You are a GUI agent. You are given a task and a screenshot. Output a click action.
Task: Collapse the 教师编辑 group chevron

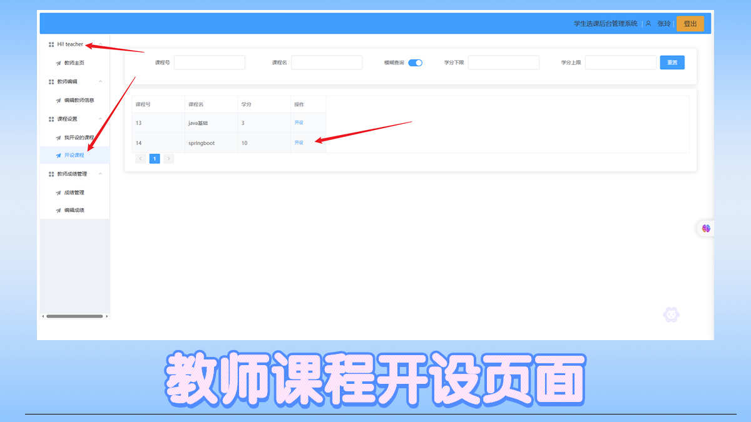click(x=101, y=82)
